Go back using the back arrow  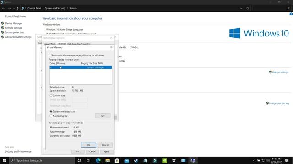pos(3,8)
